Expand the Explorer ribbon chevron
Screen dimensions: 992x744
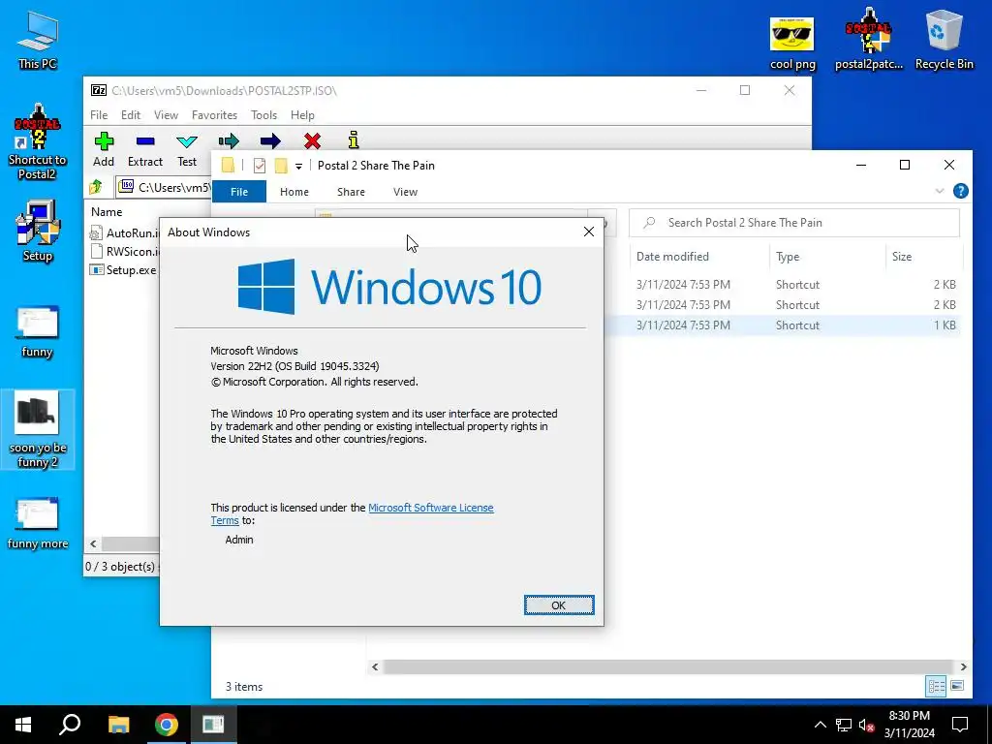coord(940,191)
